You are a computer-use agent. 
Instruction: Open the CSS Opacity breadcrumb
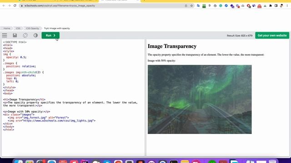(32, 28)
